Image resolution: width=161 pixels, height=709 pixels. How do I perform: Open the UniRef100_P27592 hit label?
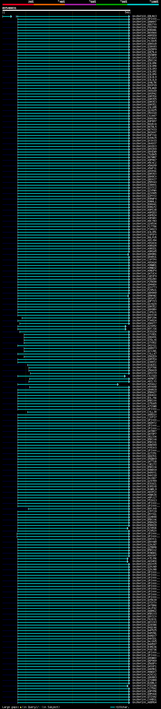(144, 688)
